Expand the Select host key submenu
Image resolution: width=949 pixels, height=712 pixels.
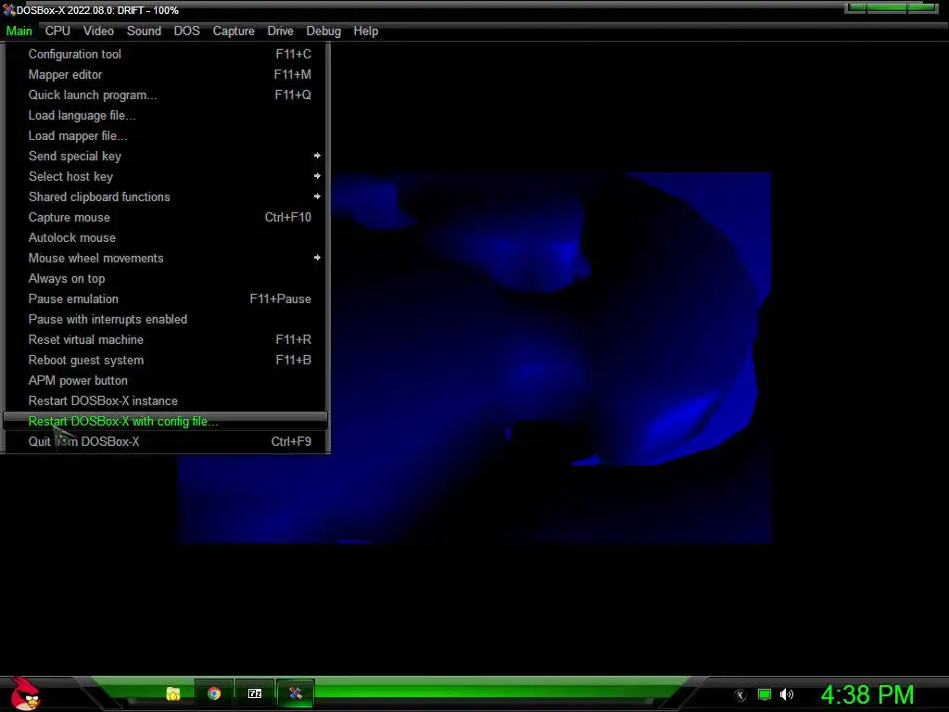[165, 176]
